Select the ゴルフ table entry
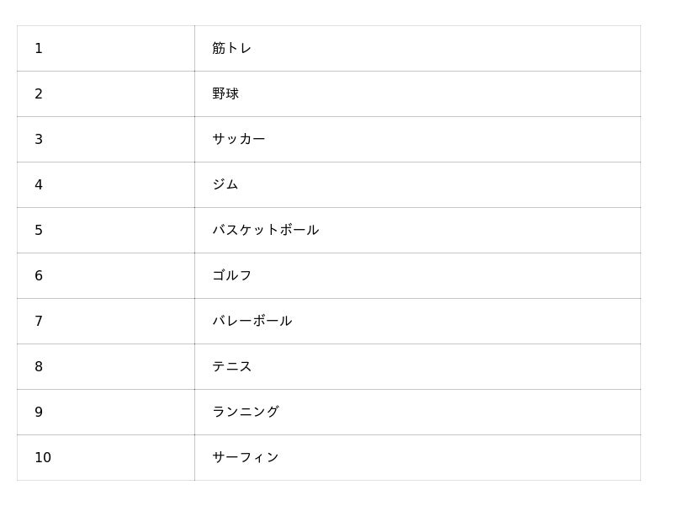 [x=232, y=276]
